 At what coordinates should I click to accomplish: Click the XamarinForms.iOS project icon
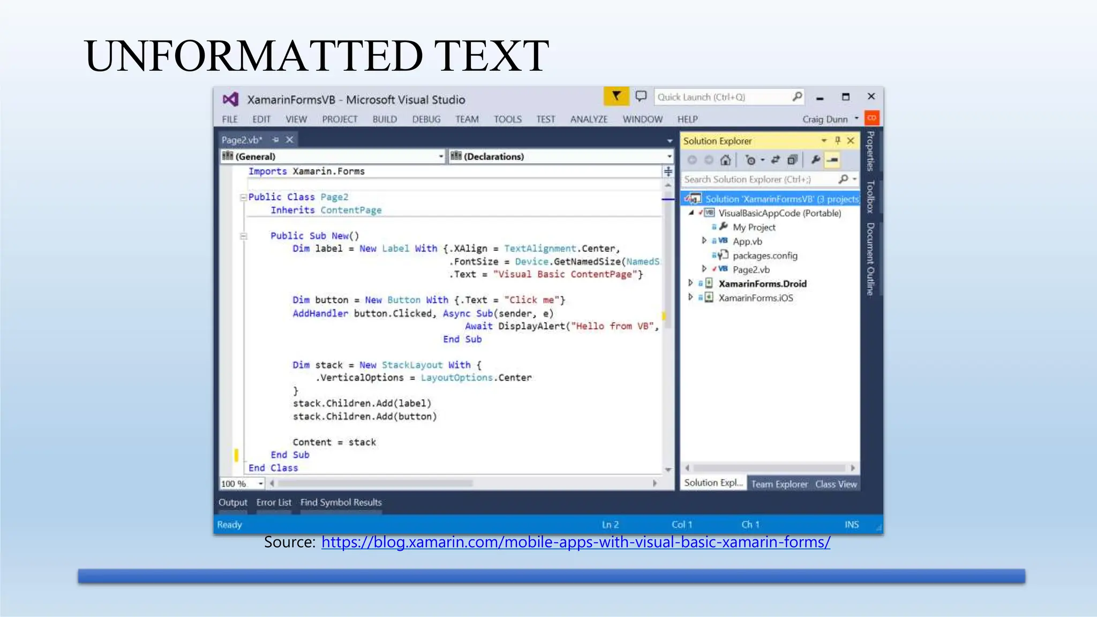point(709,297)
